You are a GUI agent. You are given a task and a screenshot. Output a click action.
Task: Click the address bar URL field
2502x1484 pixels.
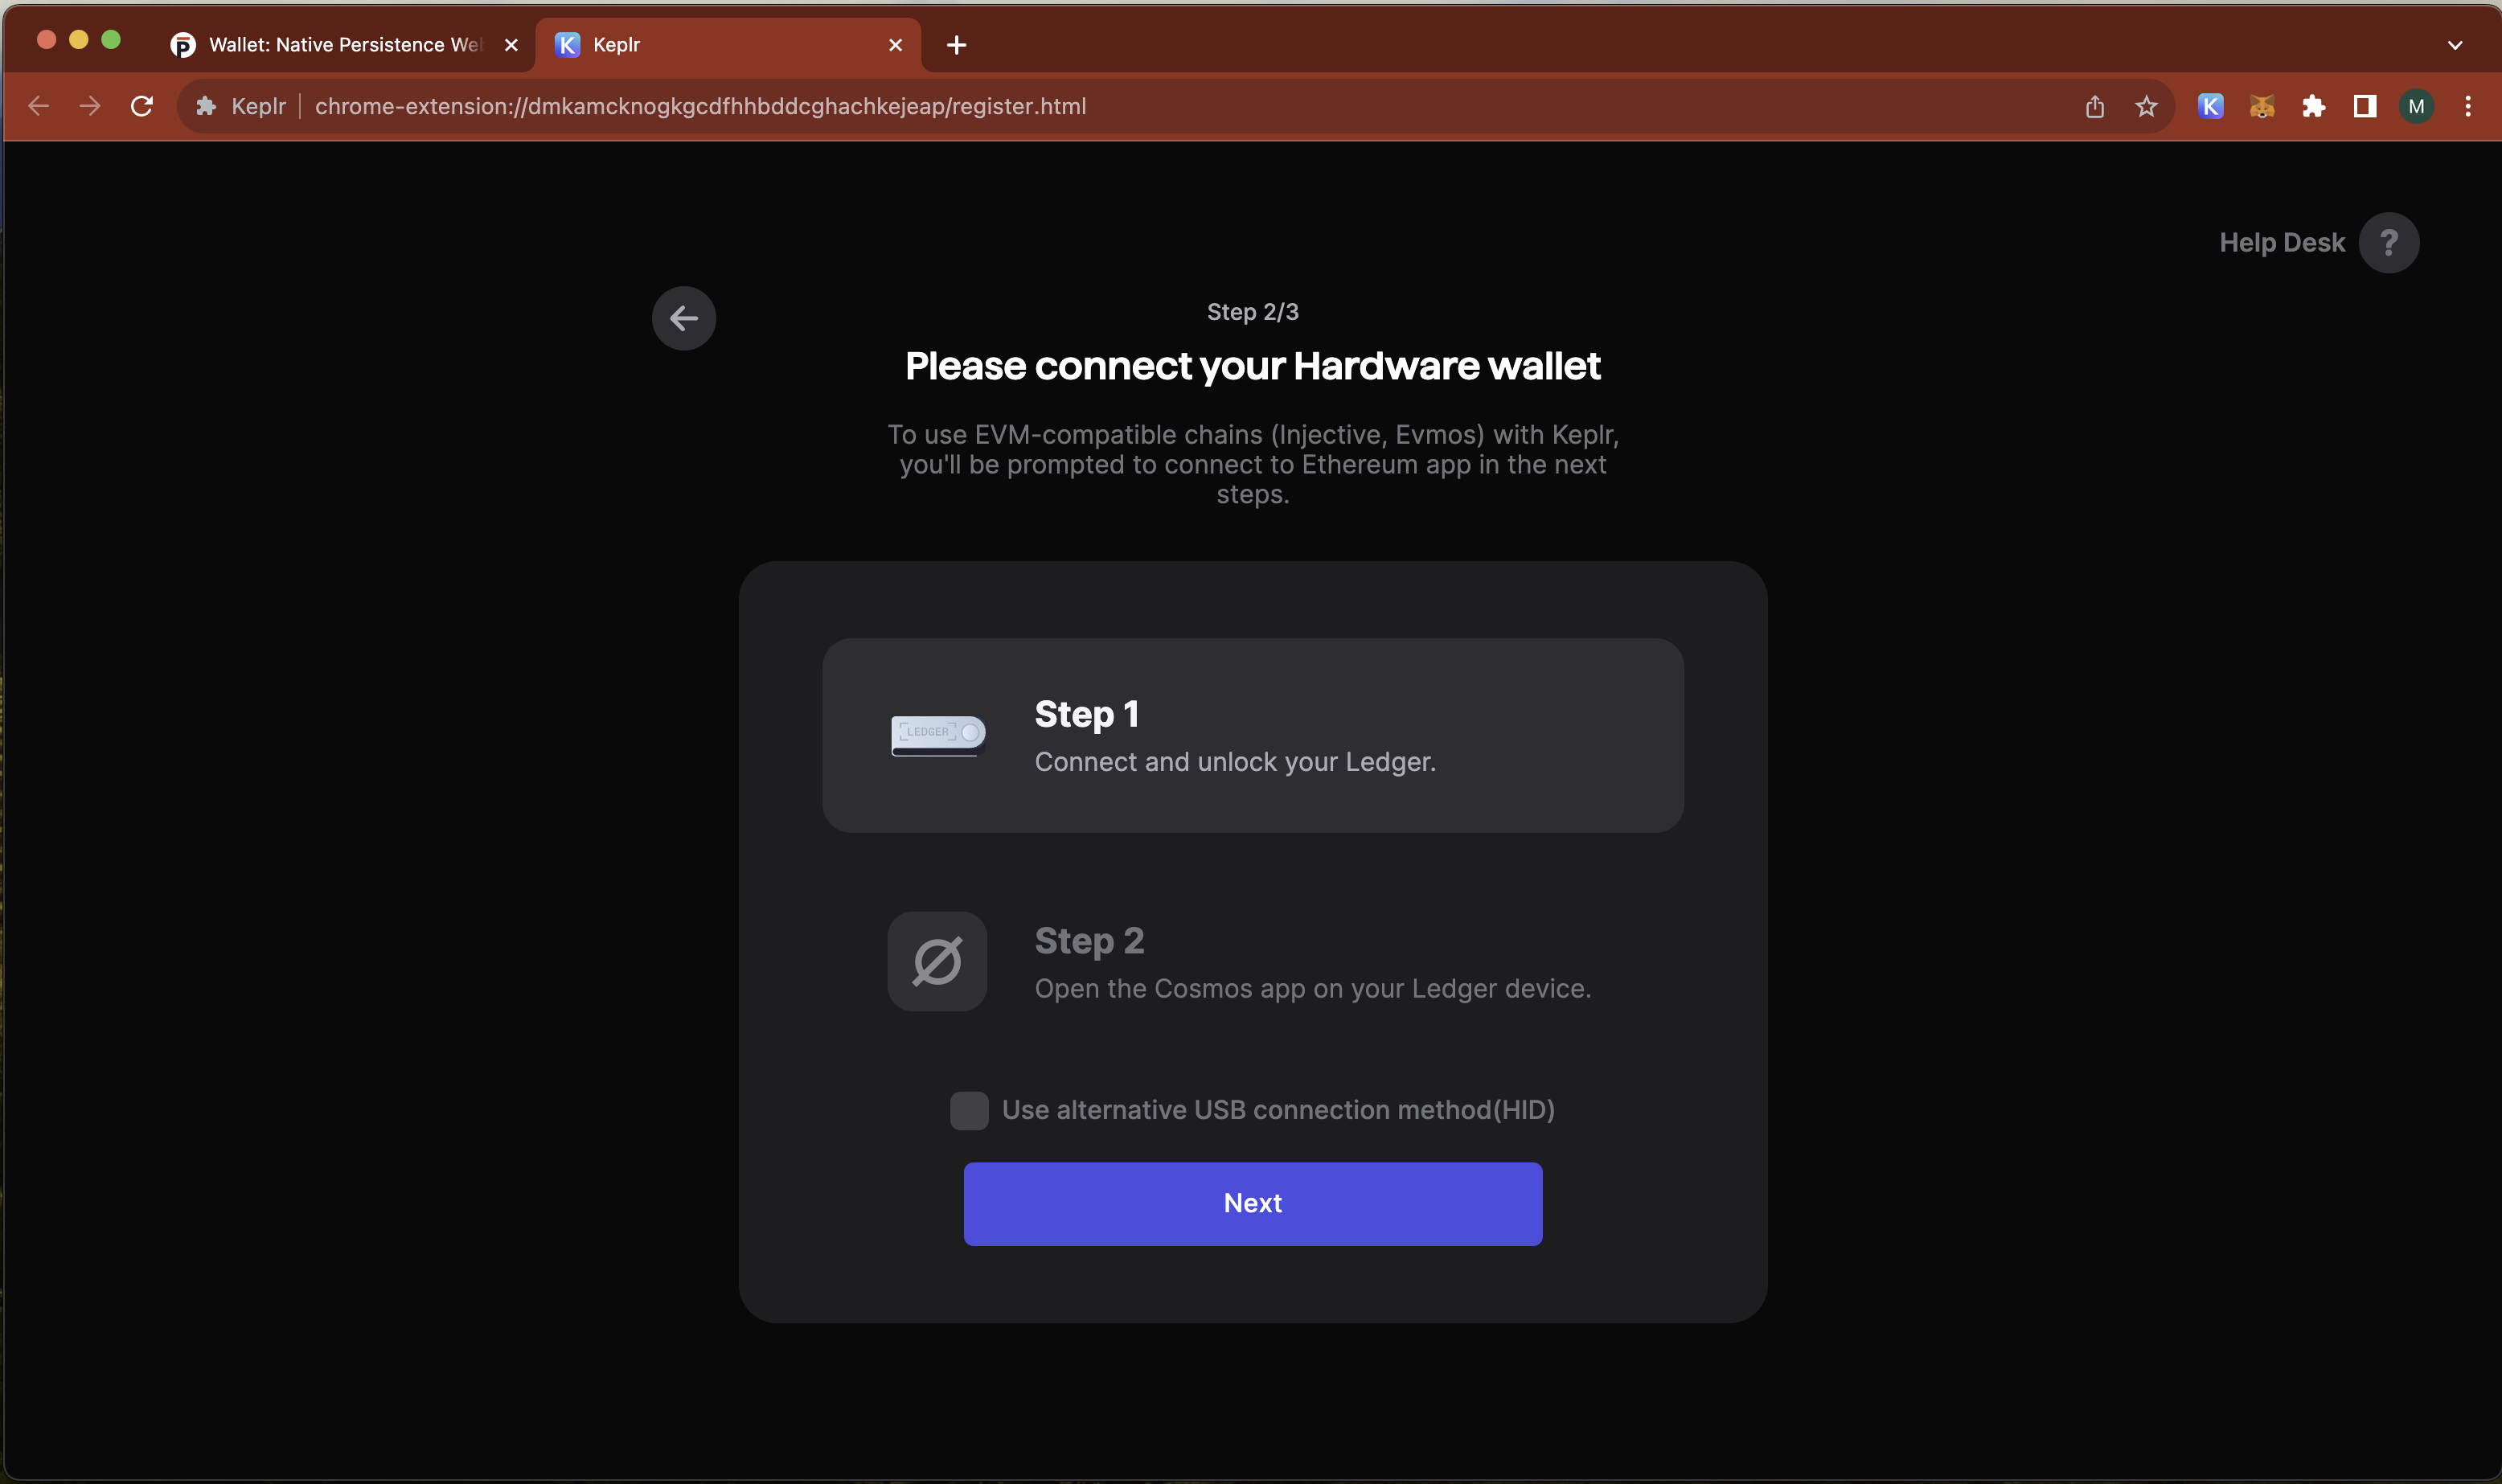pos(700,106)
